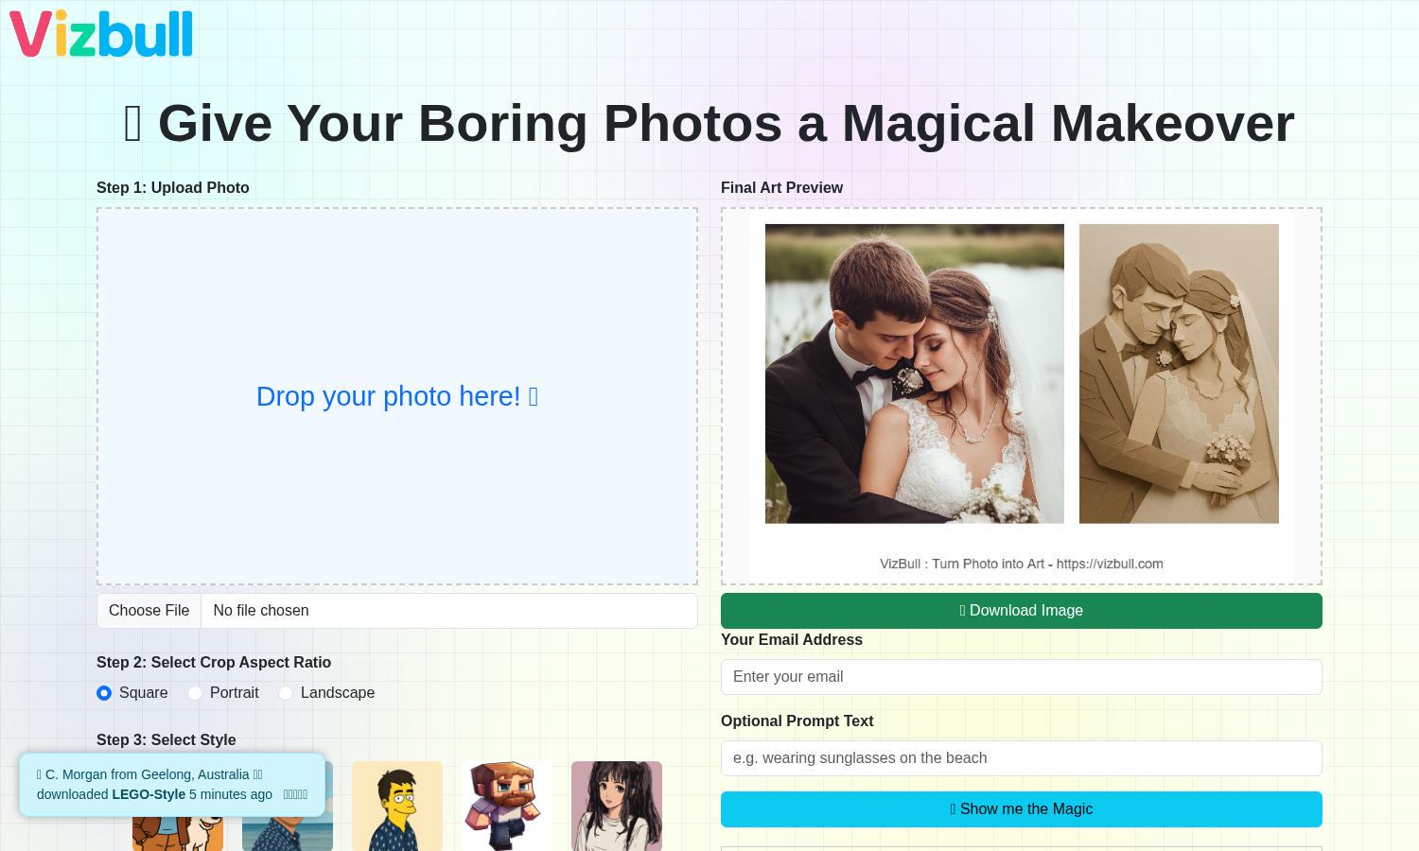Screen dimensions: 1419x851
Task: Click the green Download Image button
Action: pyautogui.click(x=1022, y=611)
